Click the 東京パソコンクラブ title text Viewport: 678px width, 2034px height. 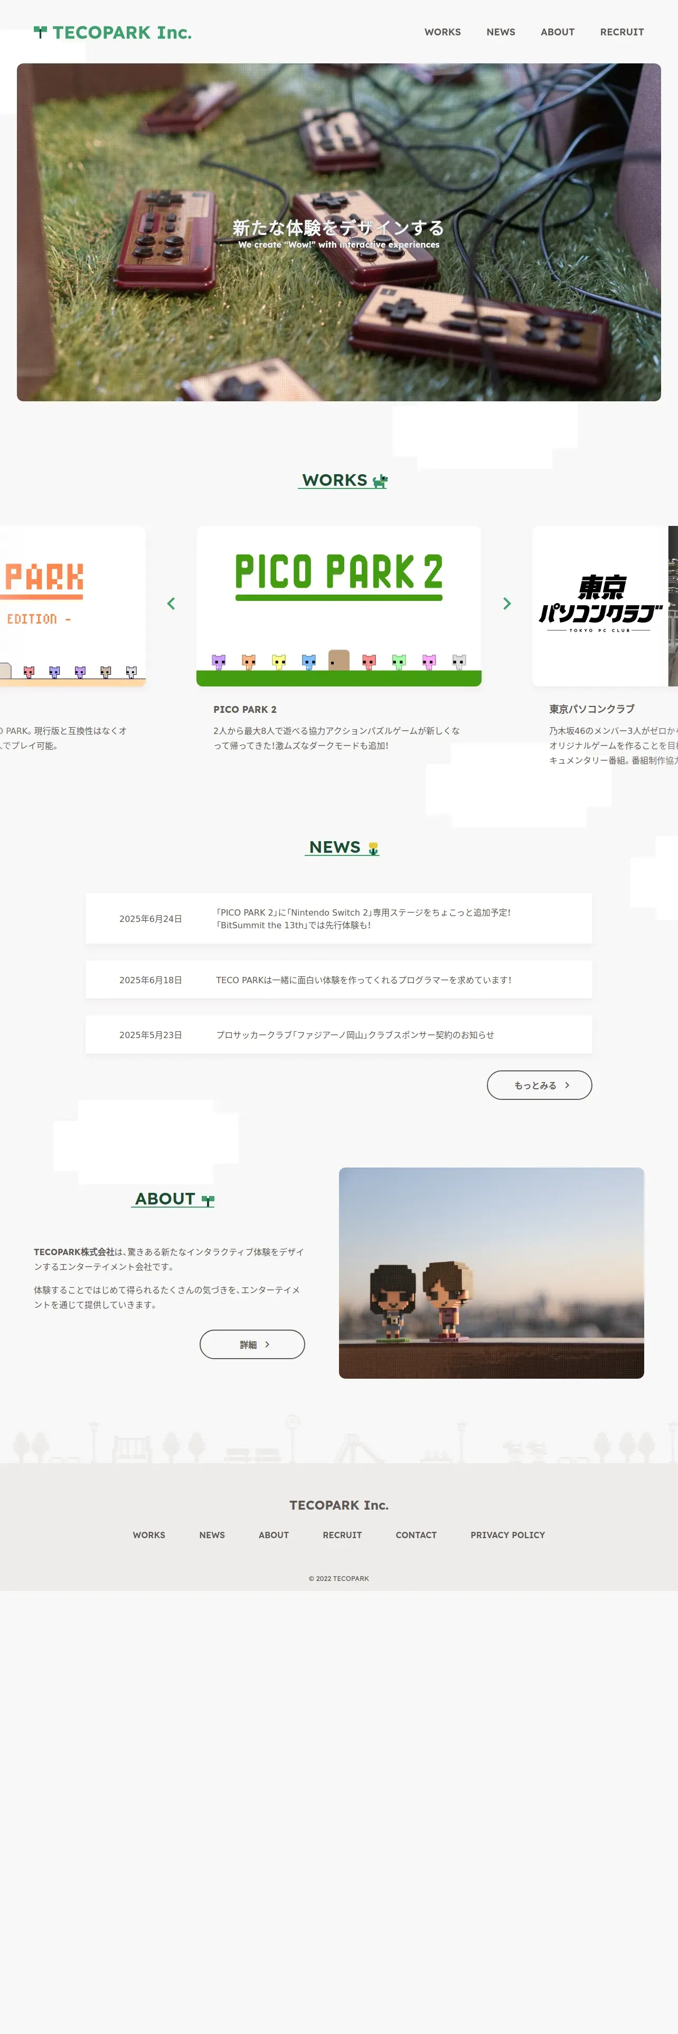pyautogui.click(x=591, y=709)
